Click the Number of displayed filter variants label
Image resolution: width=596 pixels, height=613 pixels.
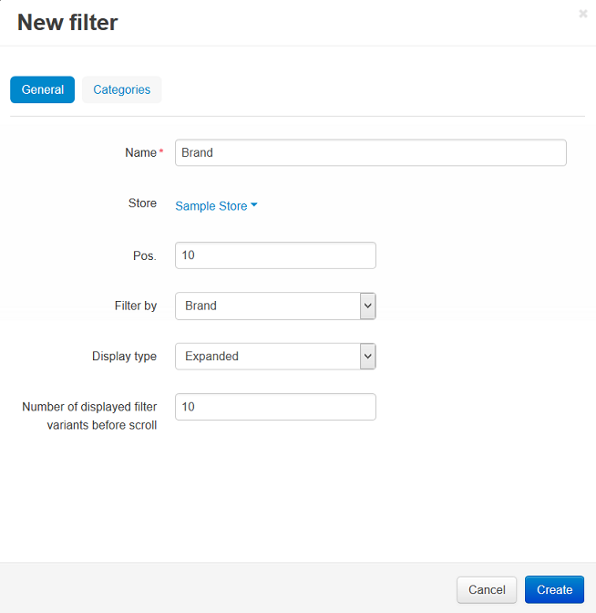click(89, 416)
